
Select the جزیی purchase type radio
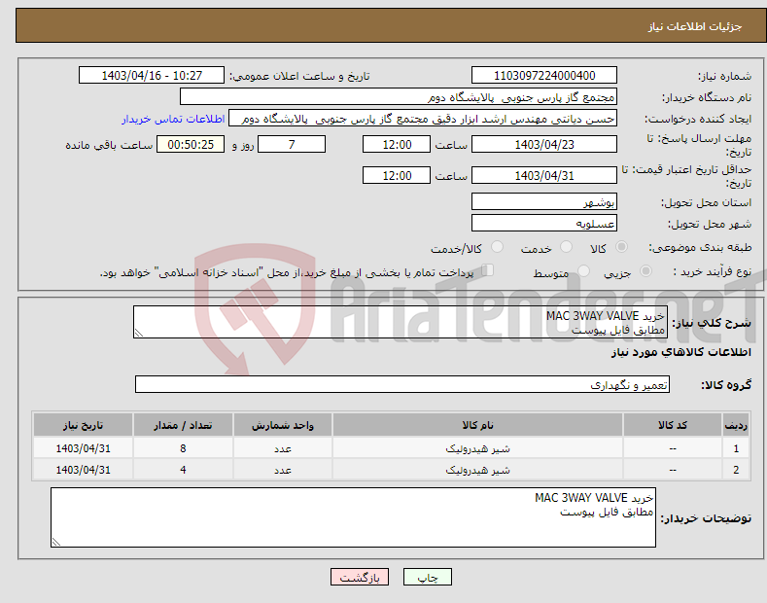[x=645, y=270]
